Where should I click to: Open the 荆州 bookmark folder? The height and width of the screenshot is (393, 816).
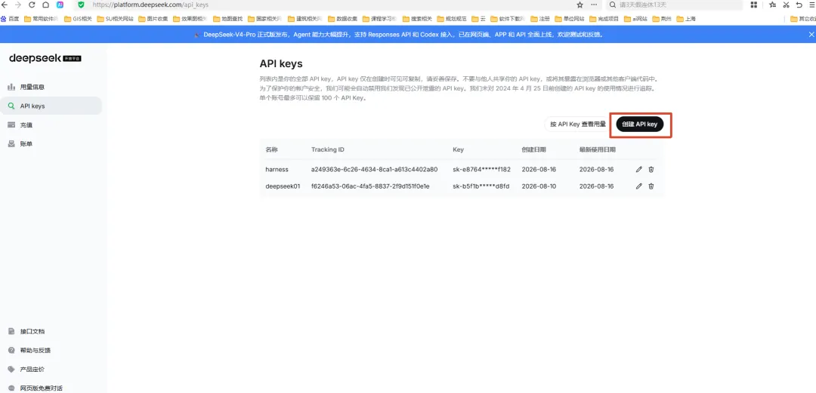click(661, 19)
